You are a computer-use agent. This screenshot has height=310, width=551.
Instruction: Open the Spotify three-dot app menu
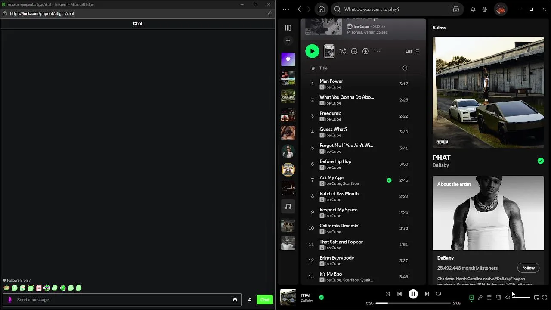(286, 9)
